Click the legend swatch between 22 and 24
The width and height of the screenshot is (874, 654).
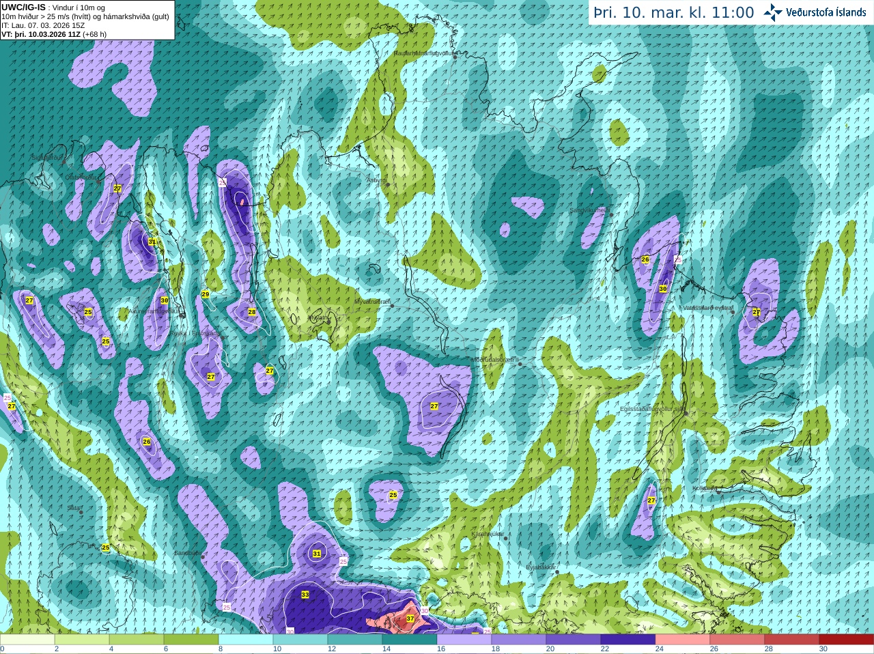[x=628, y=640]
